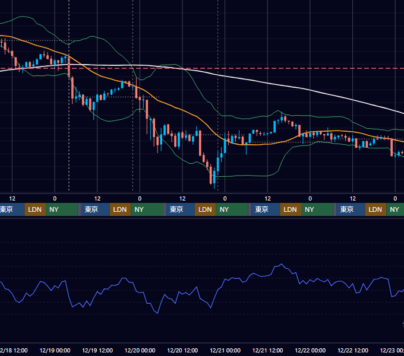Click the 12/22 12:00 time axis label

353,350
